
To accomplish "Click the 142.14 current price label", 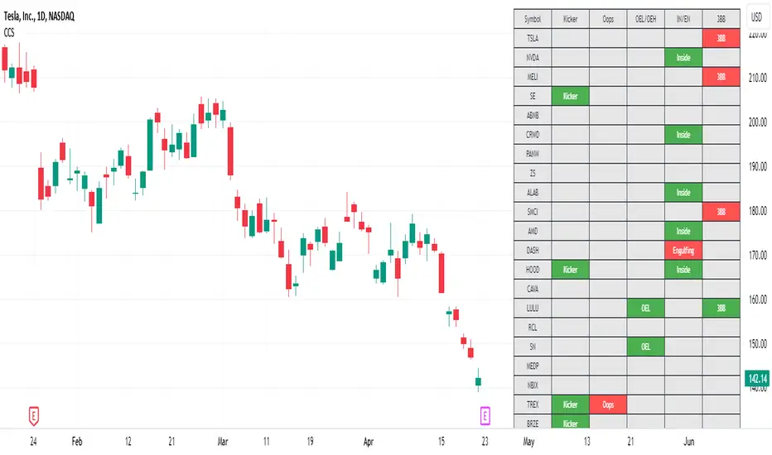I will 757,379.
